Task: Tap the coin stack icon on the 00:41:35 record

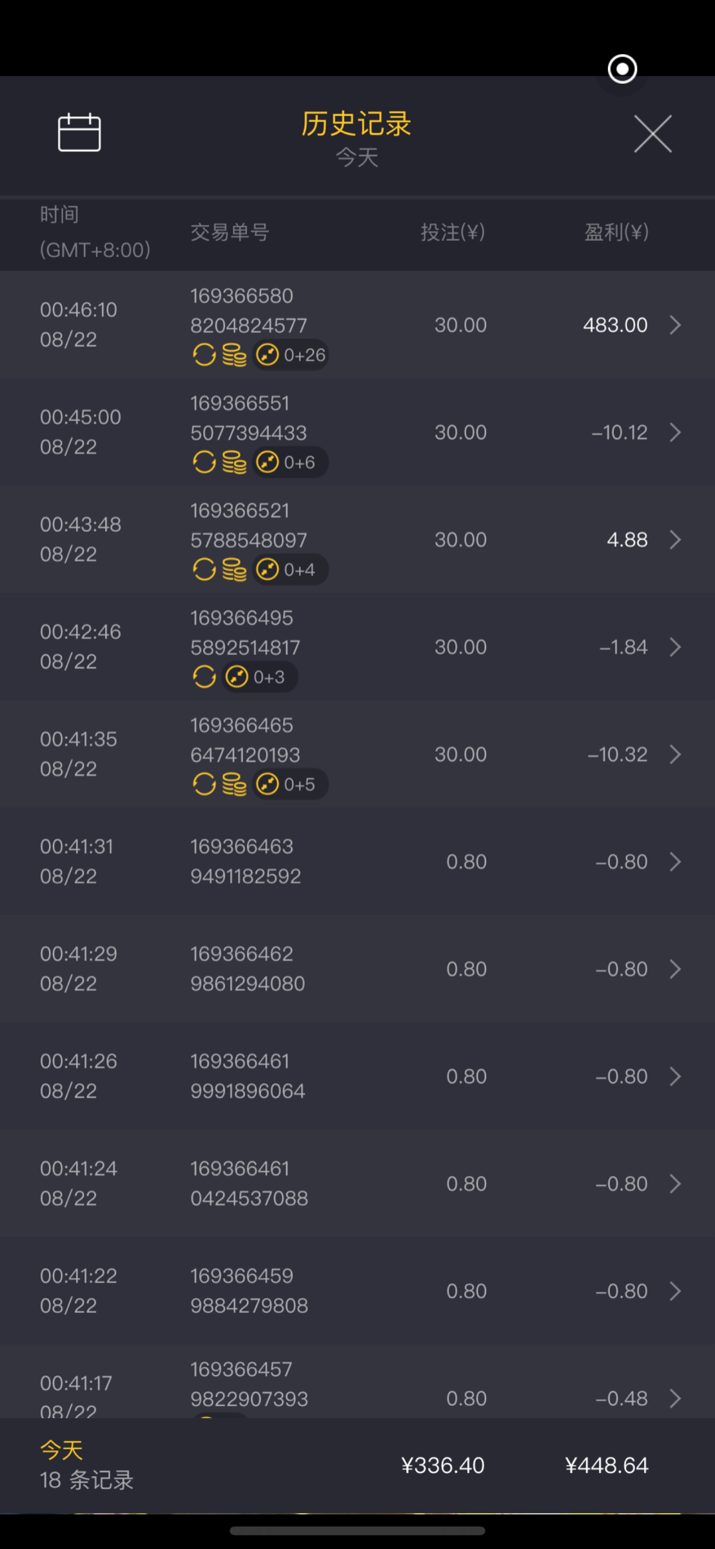Action: [x=234, y=784]
